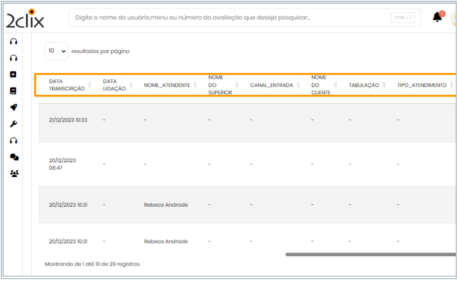
Task: Click the plus square sidebar icon
Action: click(x=14, y=74)
